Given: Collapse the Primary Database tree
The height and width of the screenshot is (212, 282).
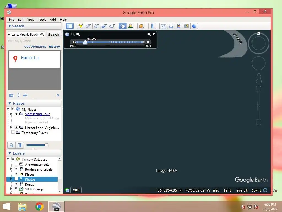Looking at the screenshot, I should (8, 159).
